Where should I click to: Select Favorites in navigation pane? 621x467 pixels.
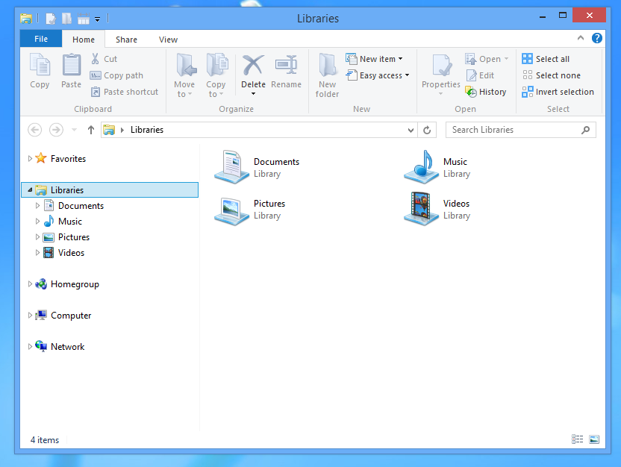pyautogui.click(x=68, y=159)
